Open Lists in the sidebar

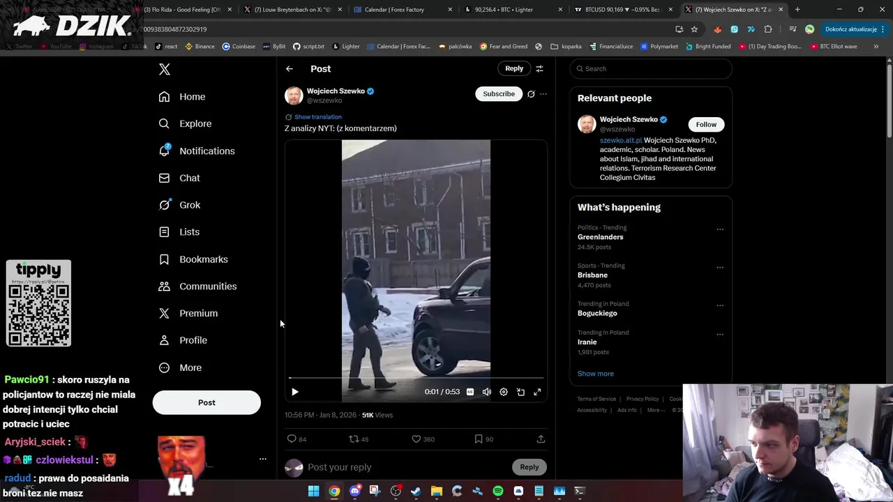tap(179, 232)
